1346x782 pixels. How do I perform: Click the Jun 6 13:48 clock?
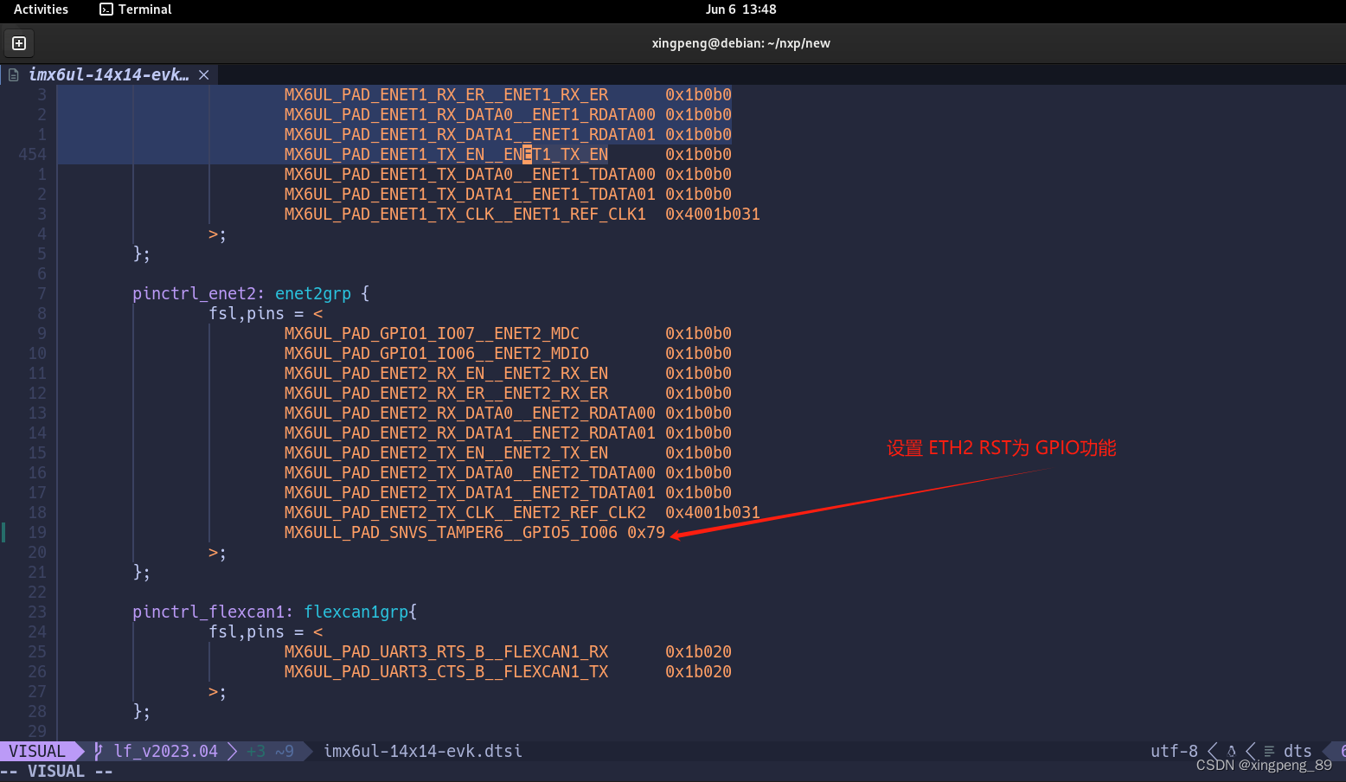click(x=741, y=10)
